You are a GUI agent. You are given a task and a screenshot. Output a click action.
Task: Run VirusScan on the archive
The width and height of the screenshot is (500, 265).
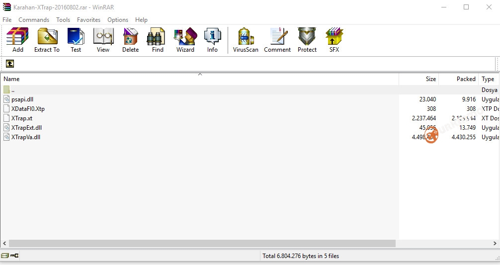(246, 36)
